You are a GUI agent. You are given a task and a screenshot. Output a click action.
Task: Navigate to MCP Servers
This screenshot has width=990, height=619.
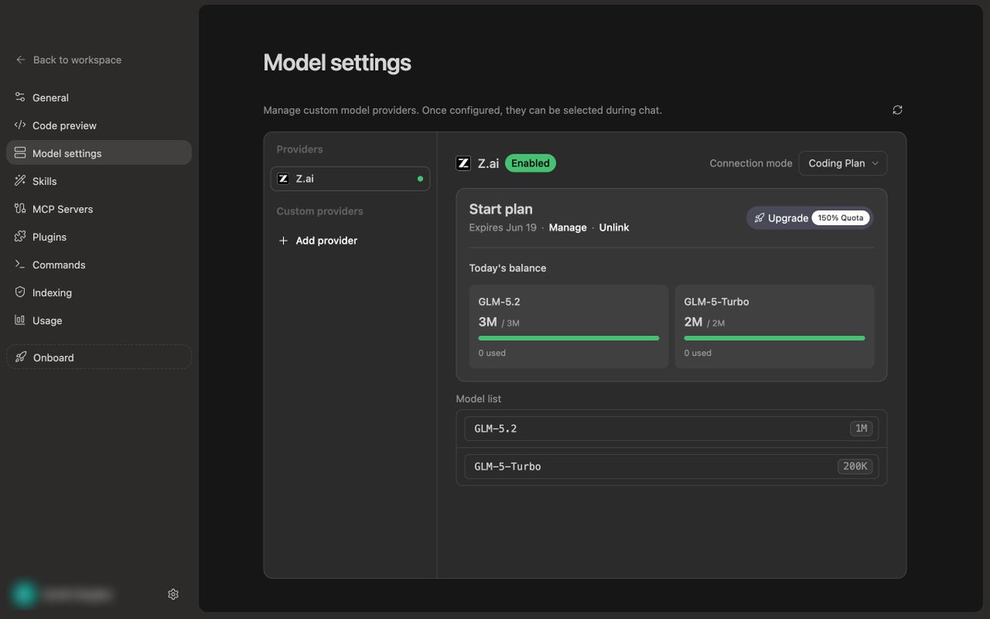click(99, 209)
